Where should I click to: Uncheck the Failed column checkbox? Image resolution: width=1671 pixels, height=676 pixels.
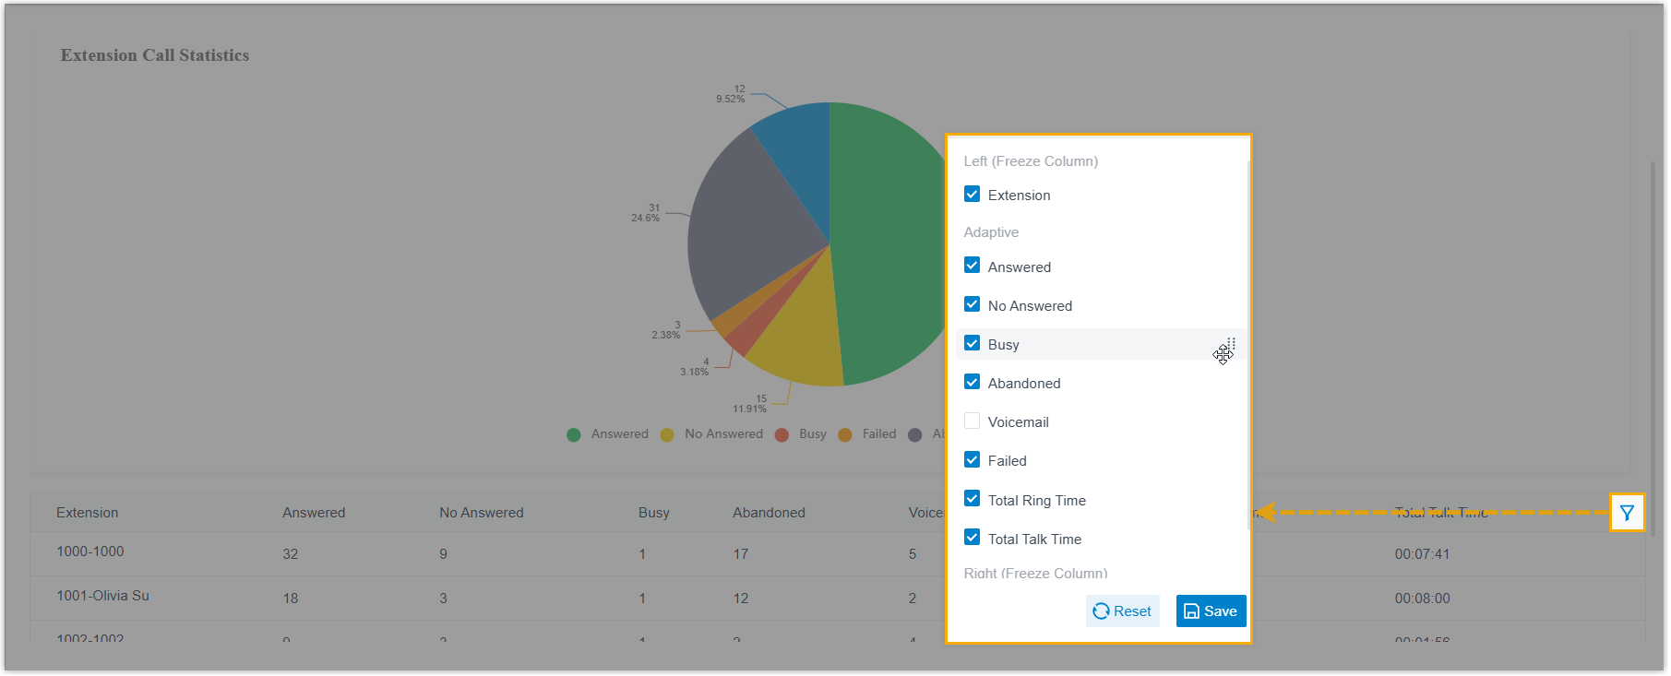coord(972,460)
